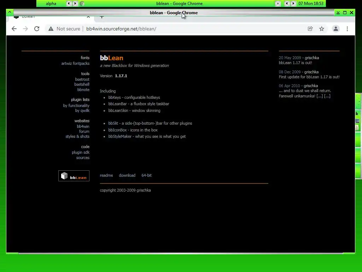Image resolution: width=362 pixels, height=272 pixels.
Task: Open the readme link
Action: click(x=106, y=175)
